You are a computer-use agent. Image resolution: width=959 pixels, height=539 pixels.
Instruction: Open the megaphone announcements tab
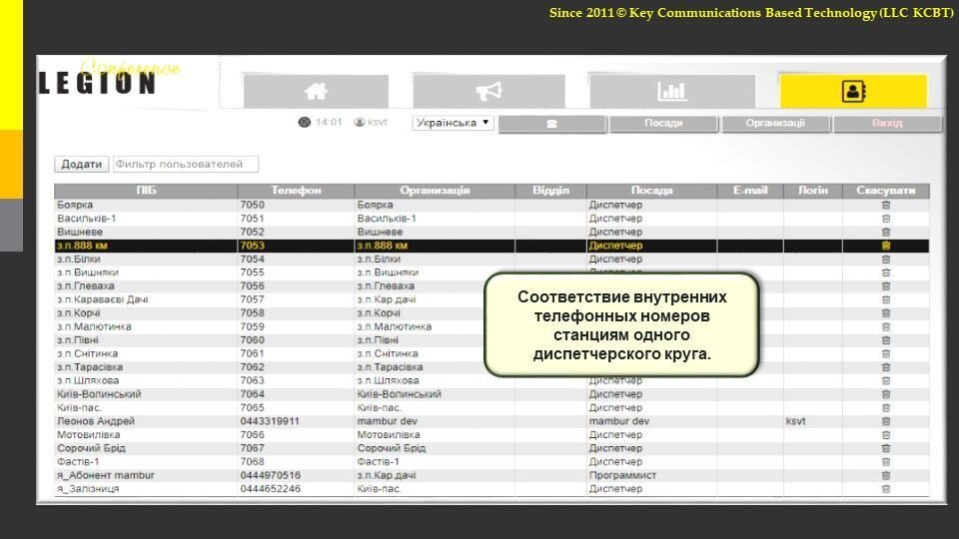coord(488,91)
